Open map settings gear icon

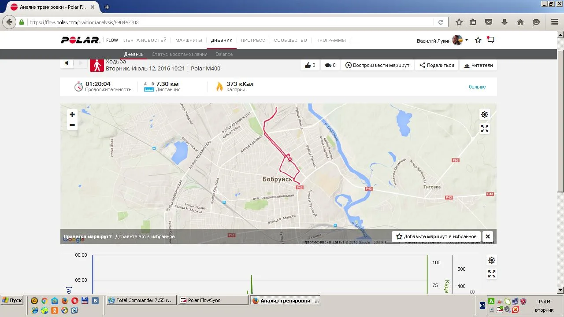pos(485,114)
